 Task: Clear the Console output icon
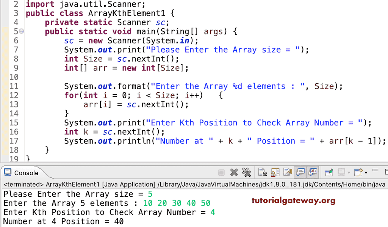(x=262, y=172)
